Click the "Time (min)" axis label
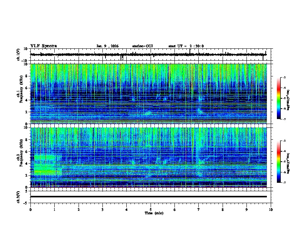 tap(154, 213)
